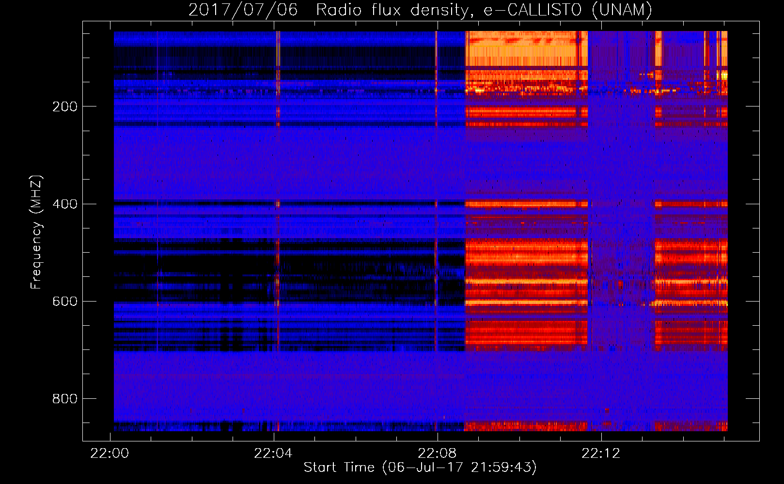Click the 22:12 time tick label

coord(601,453)
